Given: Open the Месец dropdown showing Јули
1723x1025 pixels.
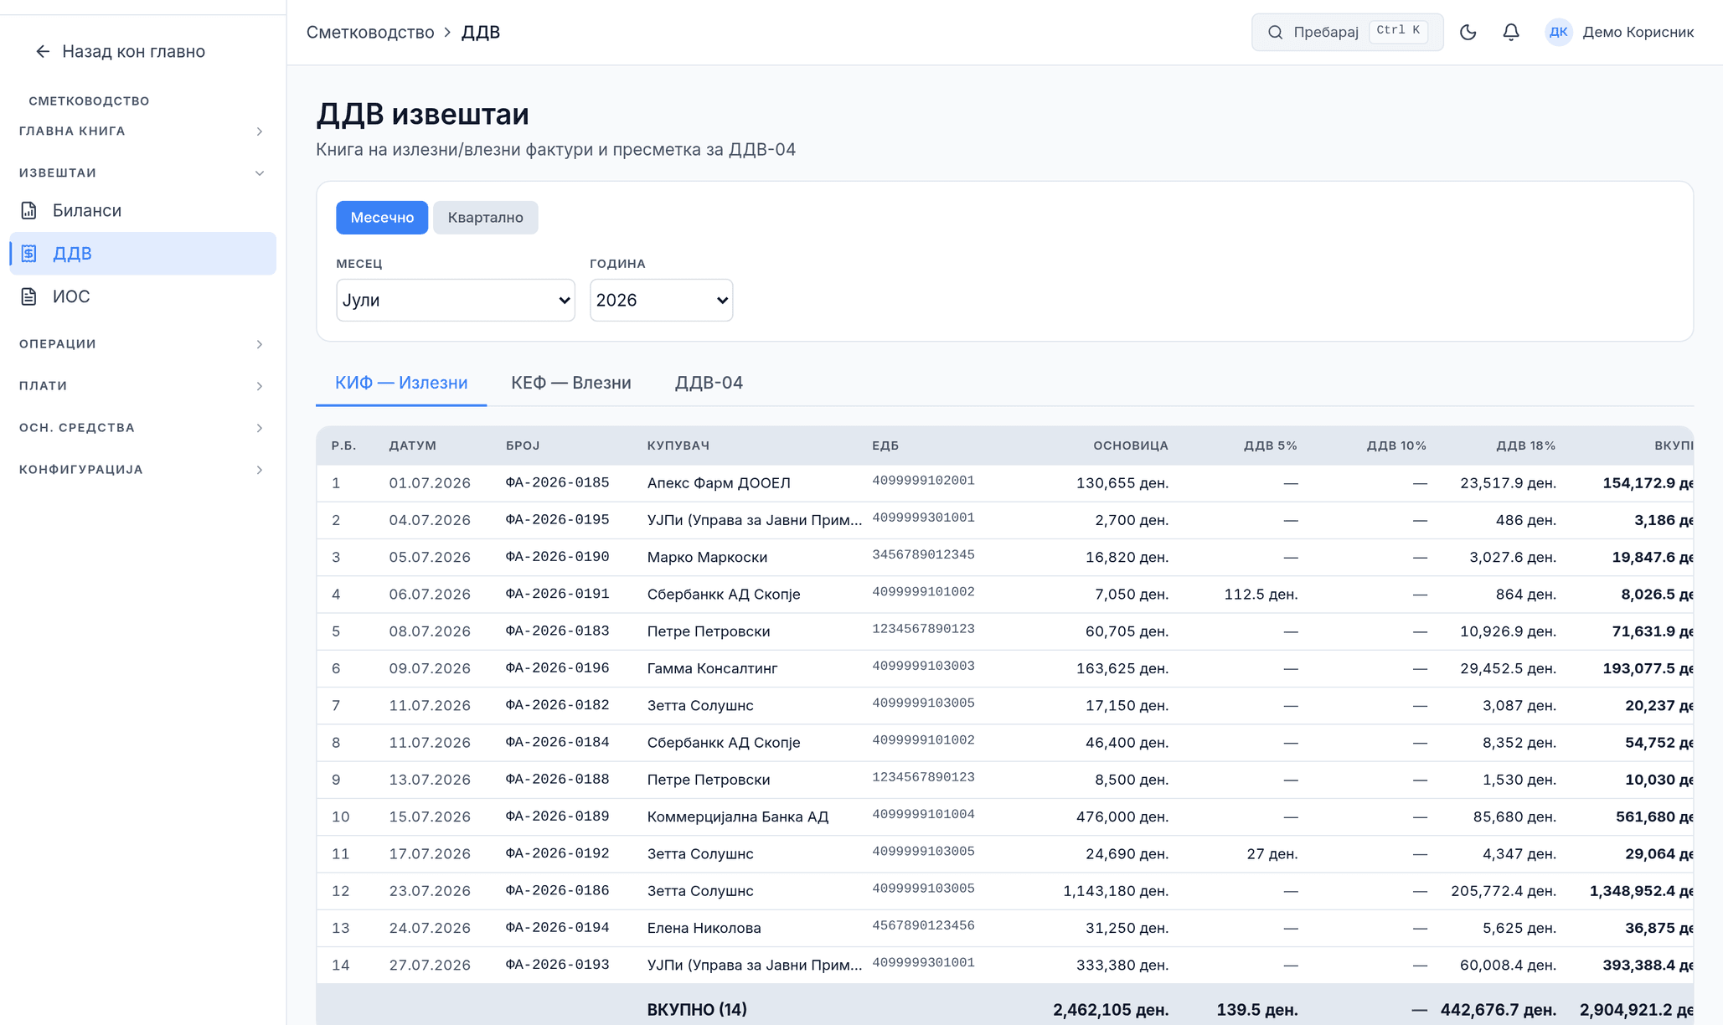Looking at the screenshot, I should pos(456,300).
